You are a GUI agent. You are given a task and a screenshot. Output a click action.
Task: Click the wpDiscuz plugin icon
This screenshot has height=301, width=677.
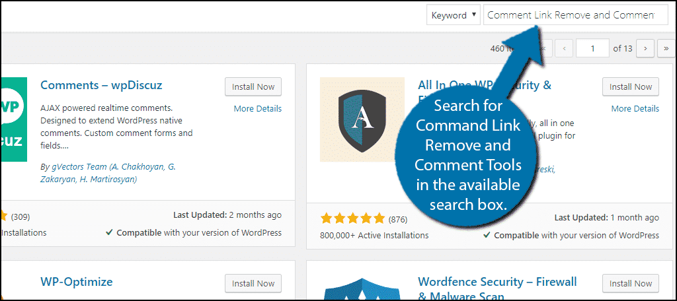[14, 119]
